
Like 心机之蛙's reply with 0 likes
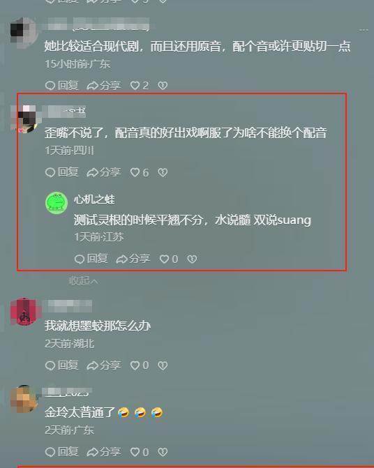pos(169,259)
